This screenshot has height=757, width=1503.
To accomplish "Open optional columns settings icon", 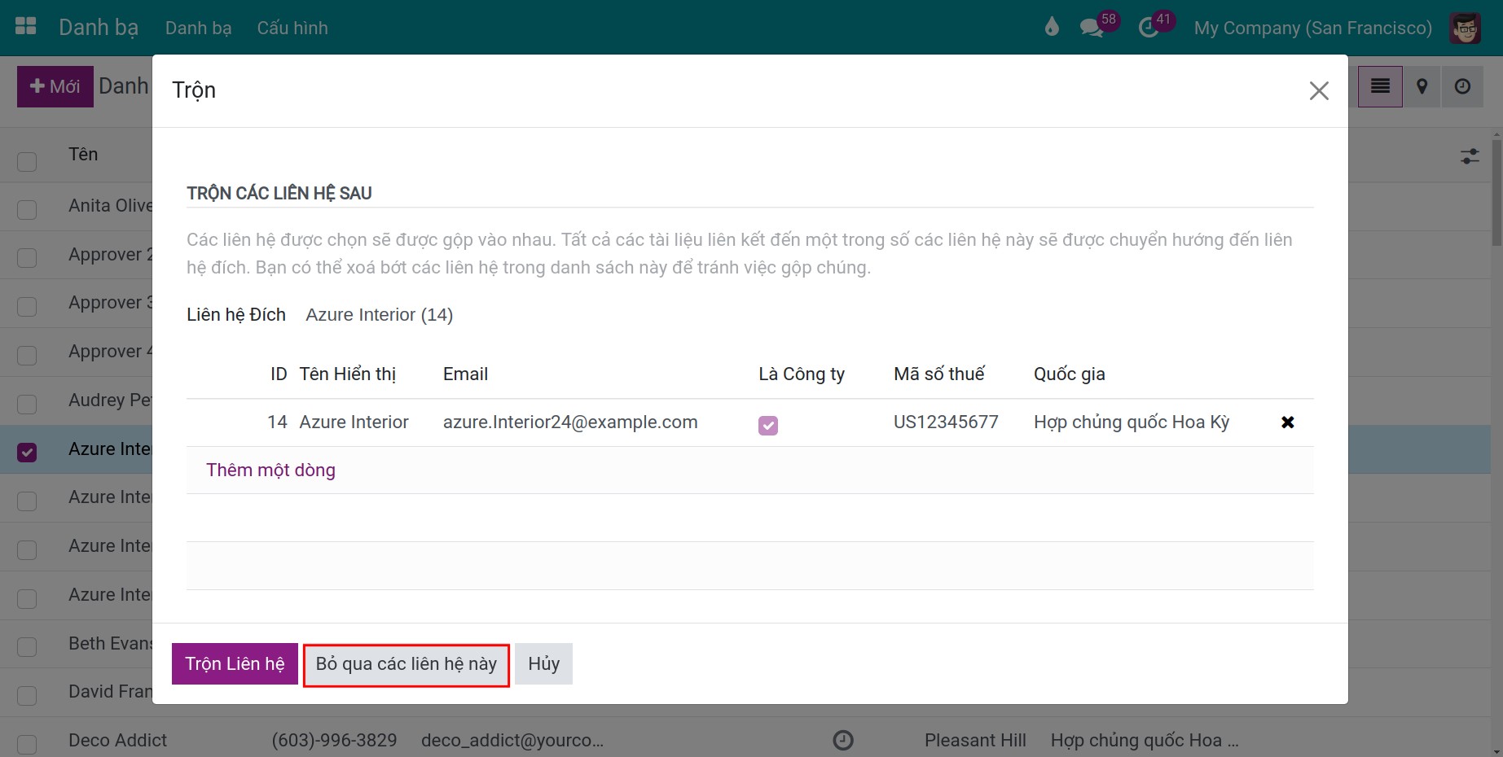I will (1470, 156).
